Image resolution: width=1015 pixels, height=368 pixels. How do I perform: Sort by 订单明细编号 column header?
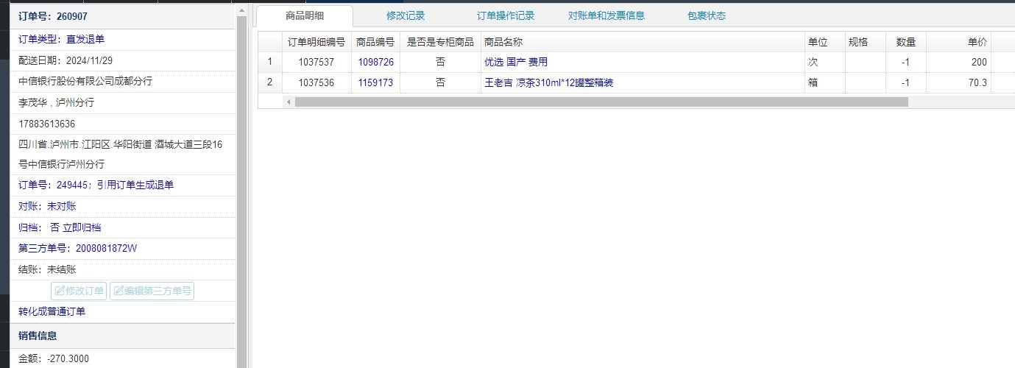pyautogui.click(x=316, y=42)
